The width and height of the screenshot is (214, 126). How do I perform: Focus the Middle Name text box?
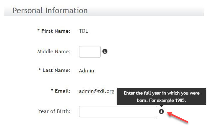[x=90, y=52]
